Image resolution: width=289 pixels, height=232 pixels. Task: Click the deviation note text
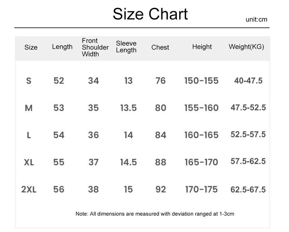155,214
